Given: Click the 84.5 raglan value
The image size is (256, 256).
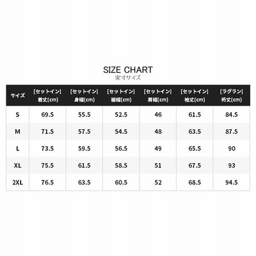Looking at the screenshot, I should pos(232,115).
